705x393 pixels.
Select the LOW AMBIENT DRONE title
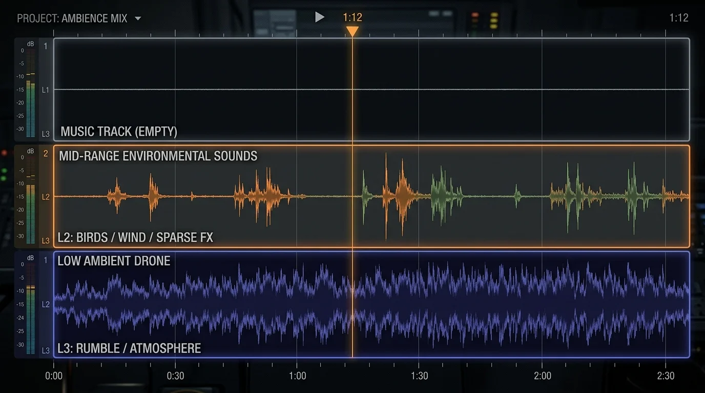tap(114, 261)
